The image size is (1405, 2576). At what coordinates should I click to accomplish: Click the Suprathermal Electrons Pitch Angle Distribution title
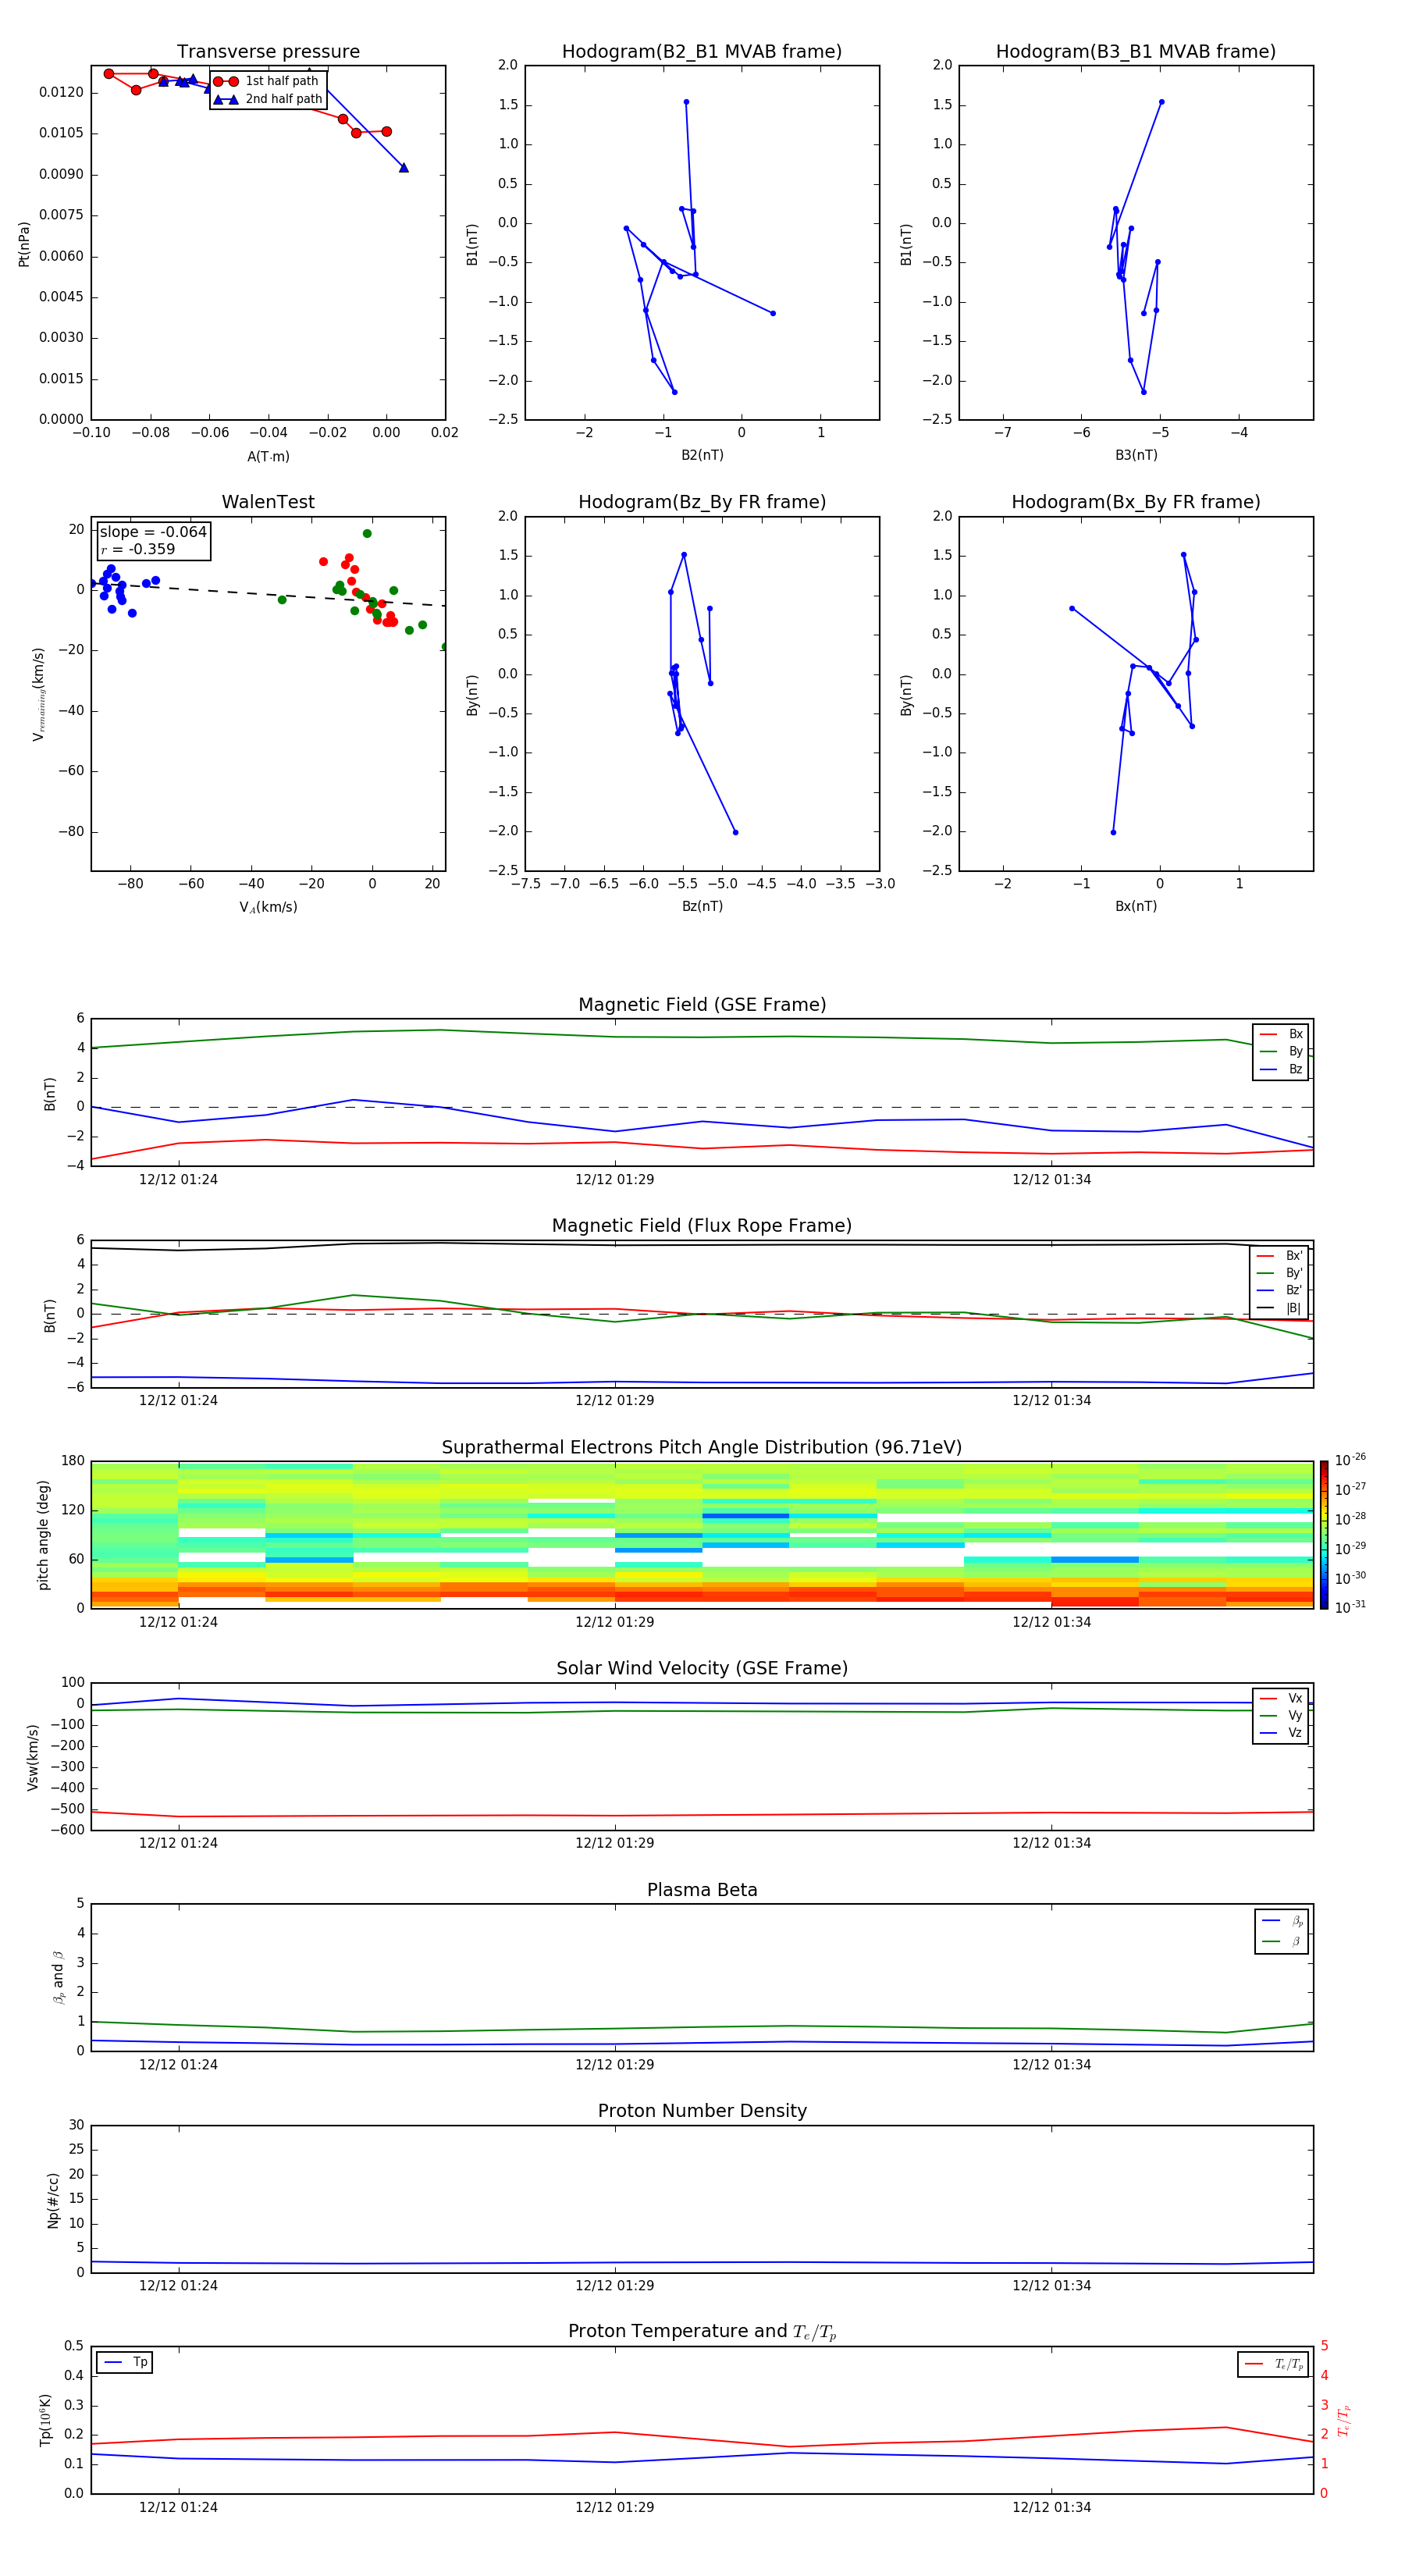tap(702, 1447)
